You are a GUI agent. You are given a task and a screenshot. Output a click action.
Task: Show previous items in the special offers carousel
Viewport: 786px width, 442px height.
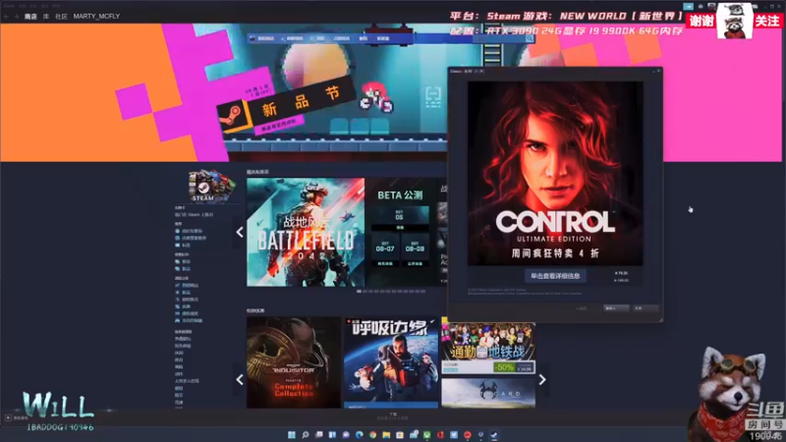click(240, 379)
